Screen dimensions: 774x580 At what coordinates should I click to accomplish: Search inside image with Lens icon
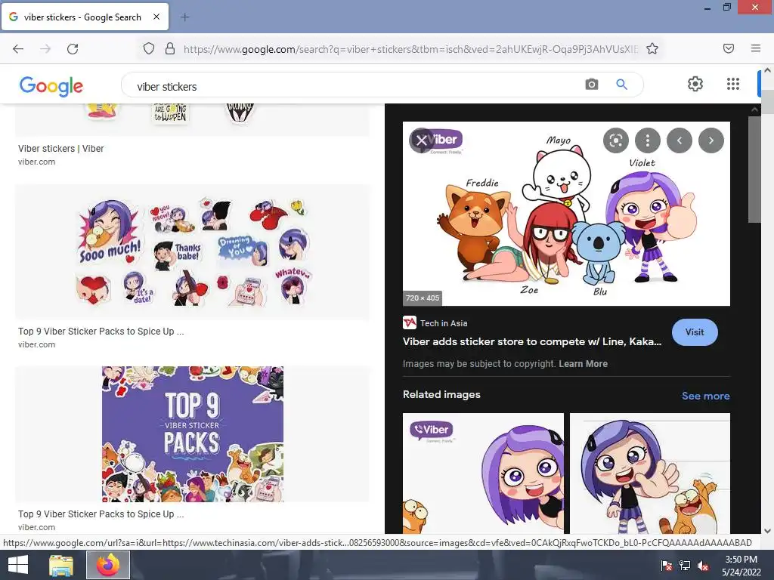pyautogui.click(x=615, y=140)
